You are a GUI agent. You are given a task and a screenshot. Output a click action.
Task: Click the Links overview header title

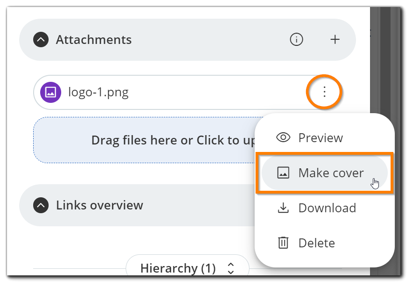pos(100,205)
